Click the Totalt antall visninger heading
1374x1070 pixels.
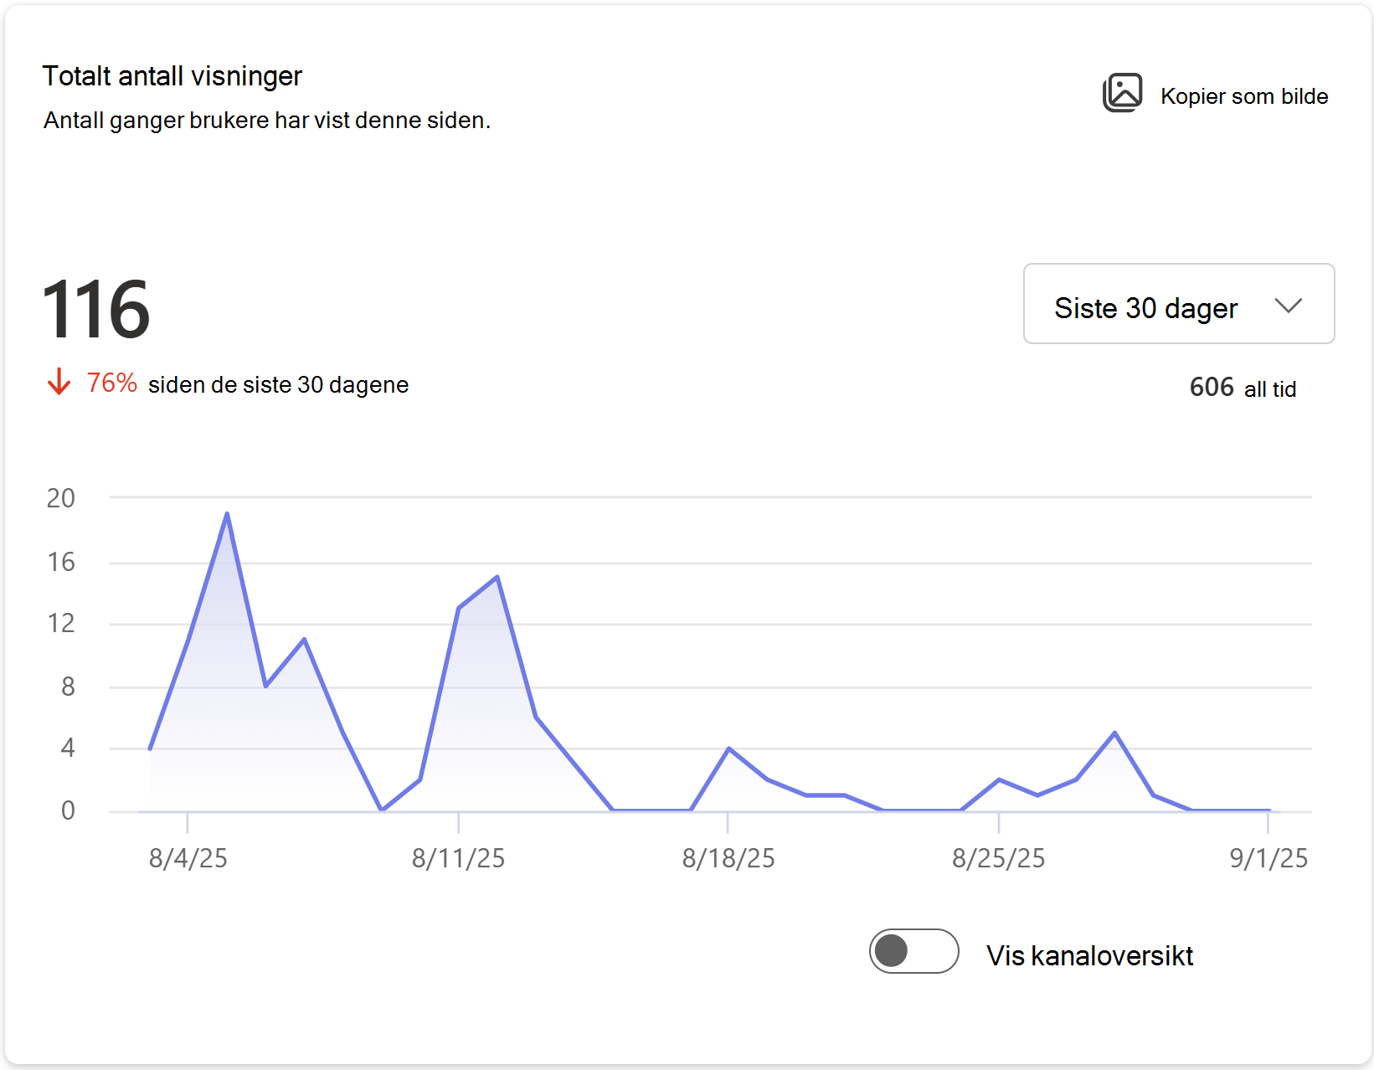pos(172,76)
